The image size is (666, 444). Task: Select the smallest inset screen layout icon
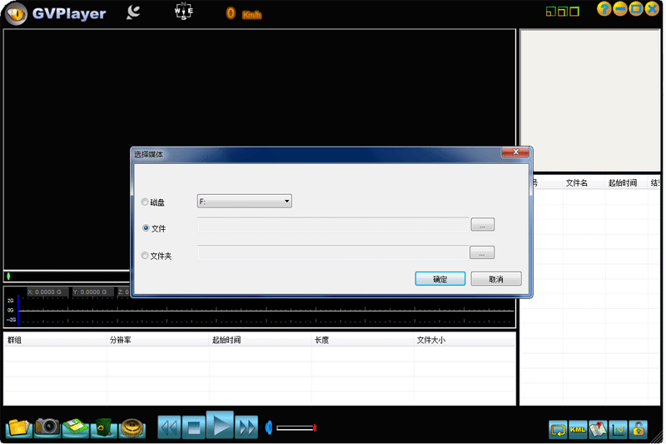click(550, 12)
